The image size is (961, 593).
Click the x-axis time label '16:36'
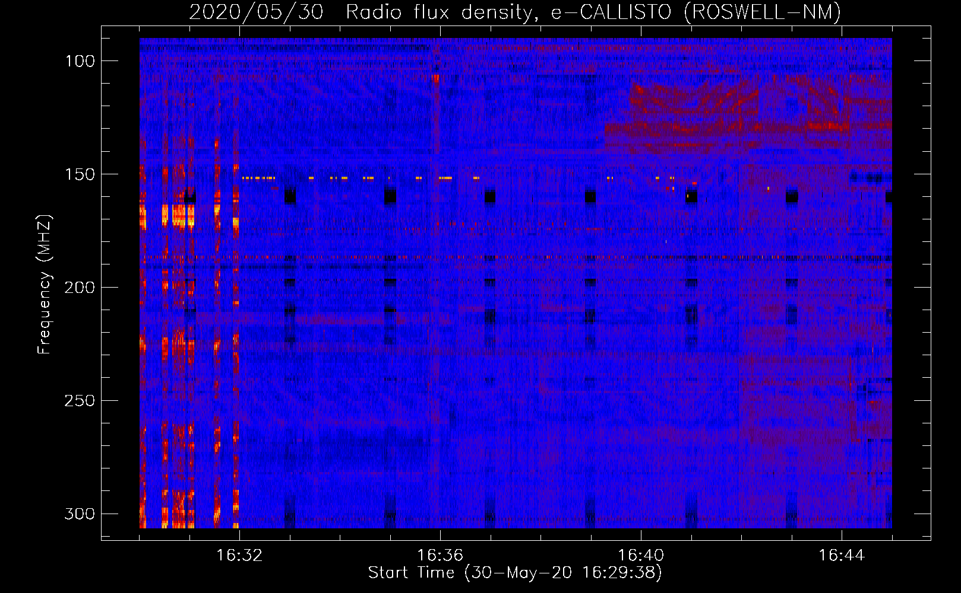click(x=440, y=556)
